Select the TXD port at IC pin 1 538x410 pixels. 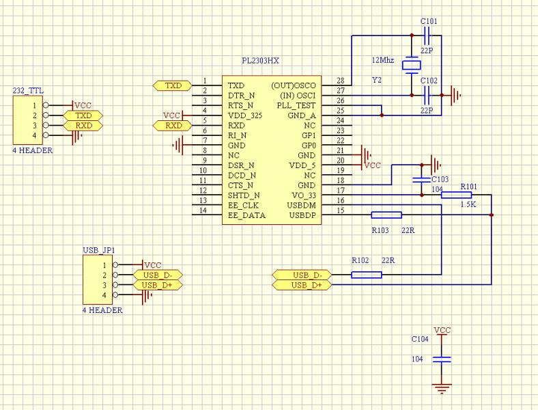173,85
